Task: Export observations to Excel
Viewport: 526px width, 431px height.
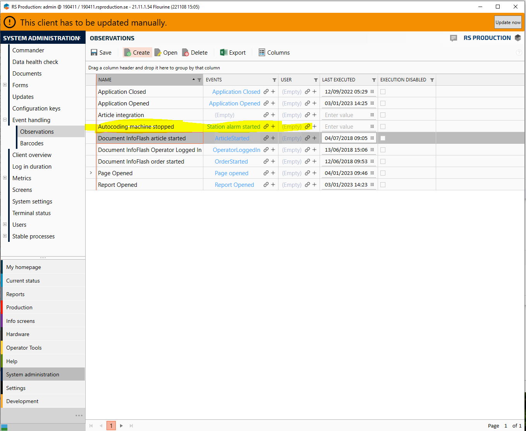Action: point(233,53)
